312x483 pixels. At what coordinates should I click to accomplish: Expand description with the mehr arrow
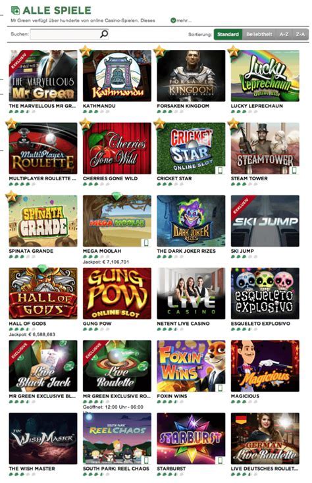[173, 20]
